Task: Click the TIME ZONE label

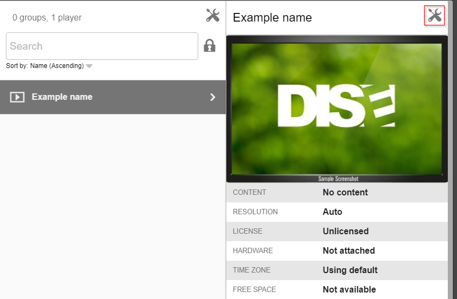Action: tap(252, 270)
